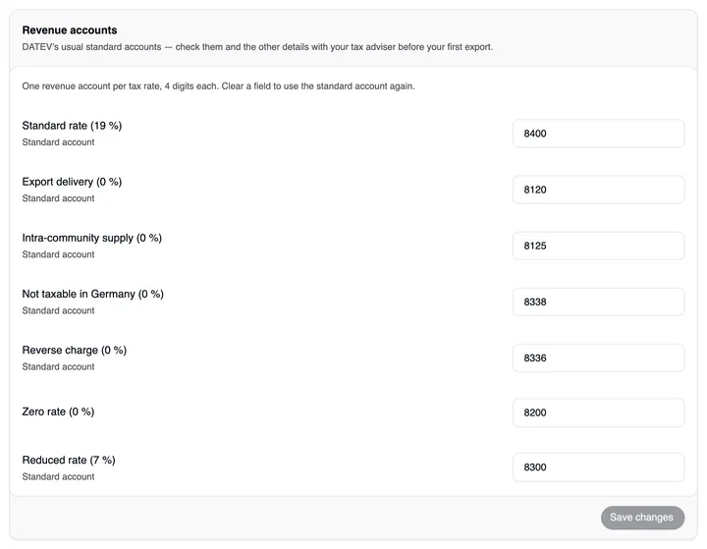Click the Reverse charge (0 %) label
The width and height of the screenshot is (707, 549).
pos(75,350)
